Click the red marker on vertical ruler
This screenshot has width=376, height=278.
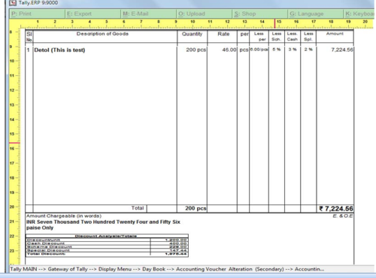15,143
